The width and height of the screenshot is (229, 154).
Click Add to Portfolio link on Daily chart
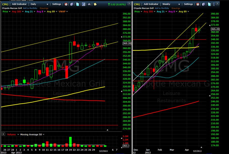click(30, 8)
